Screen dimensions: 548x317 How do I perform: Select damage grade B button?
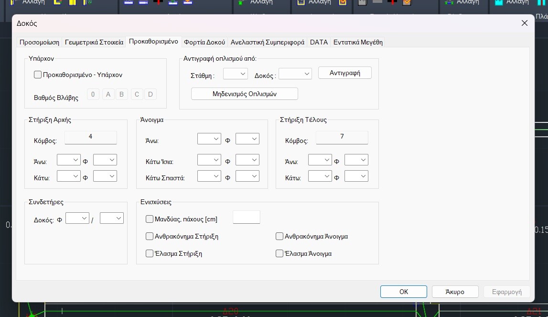coord(122,94)
